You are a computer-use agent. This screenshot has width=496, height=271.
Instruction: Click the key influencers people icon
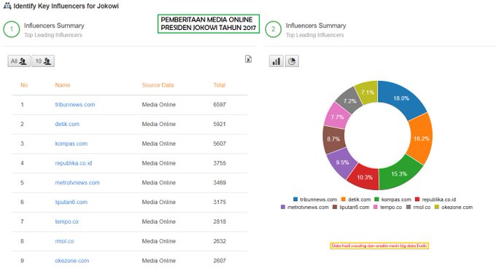tap(7, 6)
